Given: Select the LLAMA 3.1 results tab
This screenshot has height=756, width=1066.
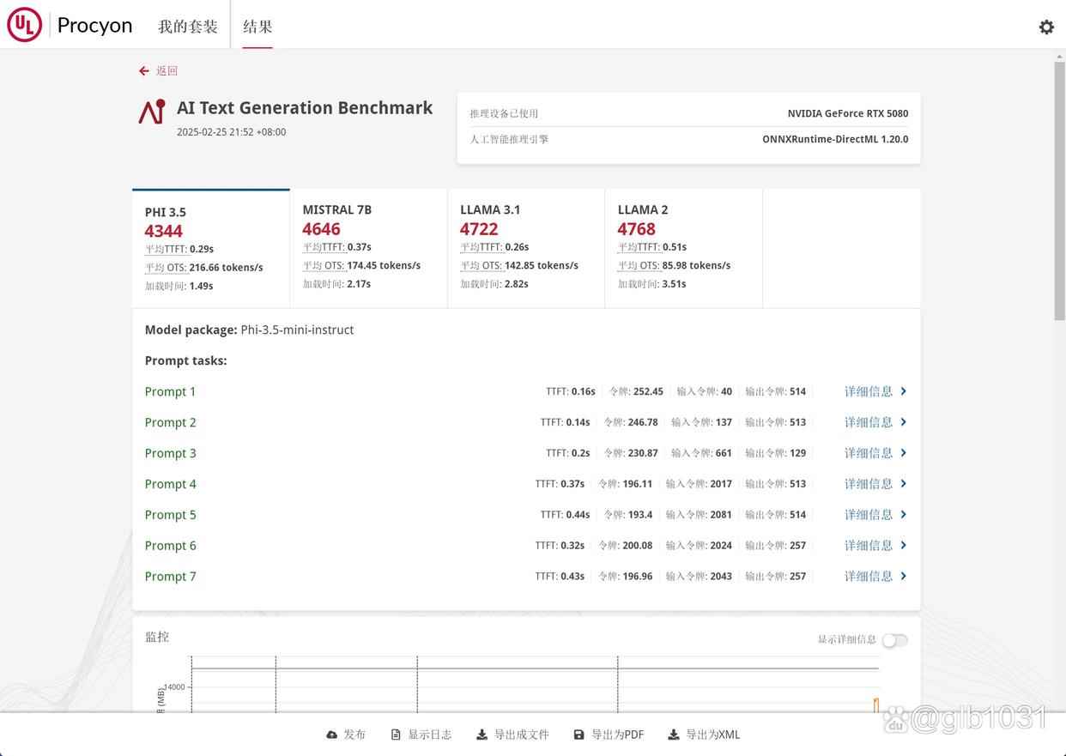Looking at the screenshot, I should [525, 247].
